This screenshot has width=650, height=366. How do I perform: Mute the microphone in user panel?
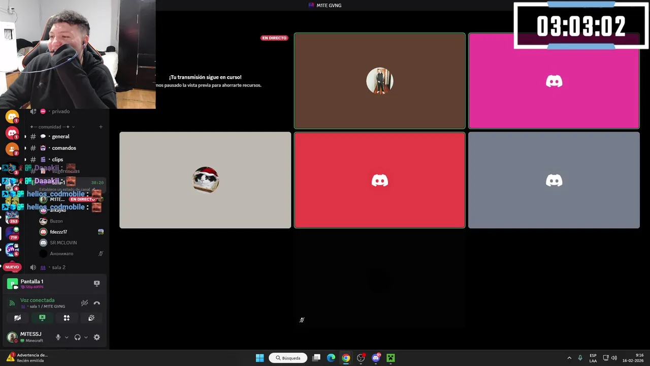pyautogui.click(x=58, y=337)
